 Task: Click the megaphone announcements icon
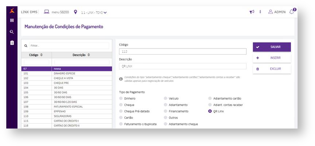[x=252, y=12]
